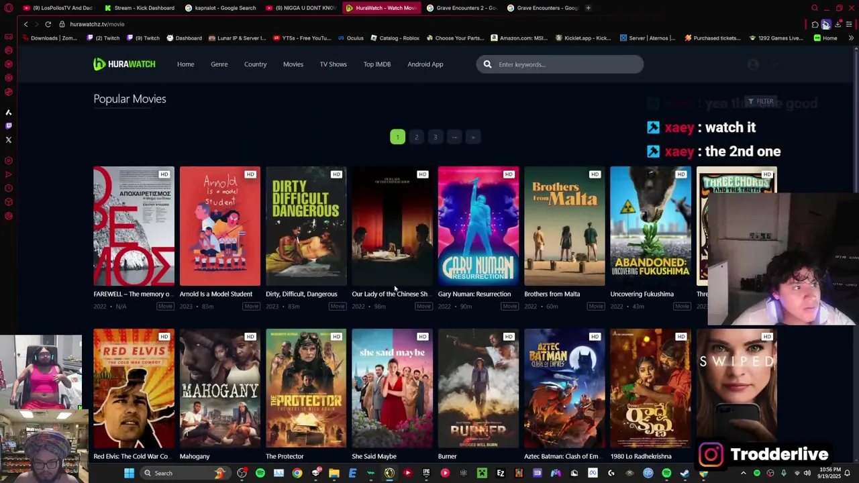The image size is (859, 483).
Task: Open the tab search icon in the title bar
Action: [815, 8]
